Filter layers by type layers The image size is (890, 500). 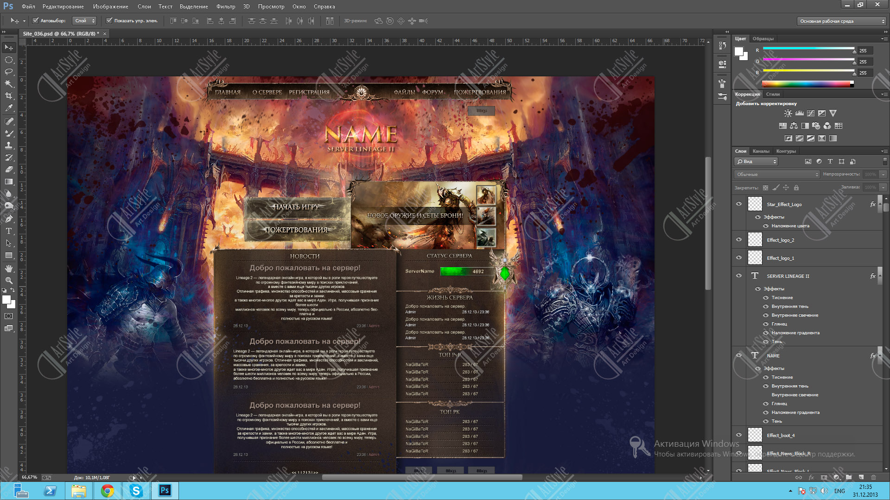tap(830, 162)
